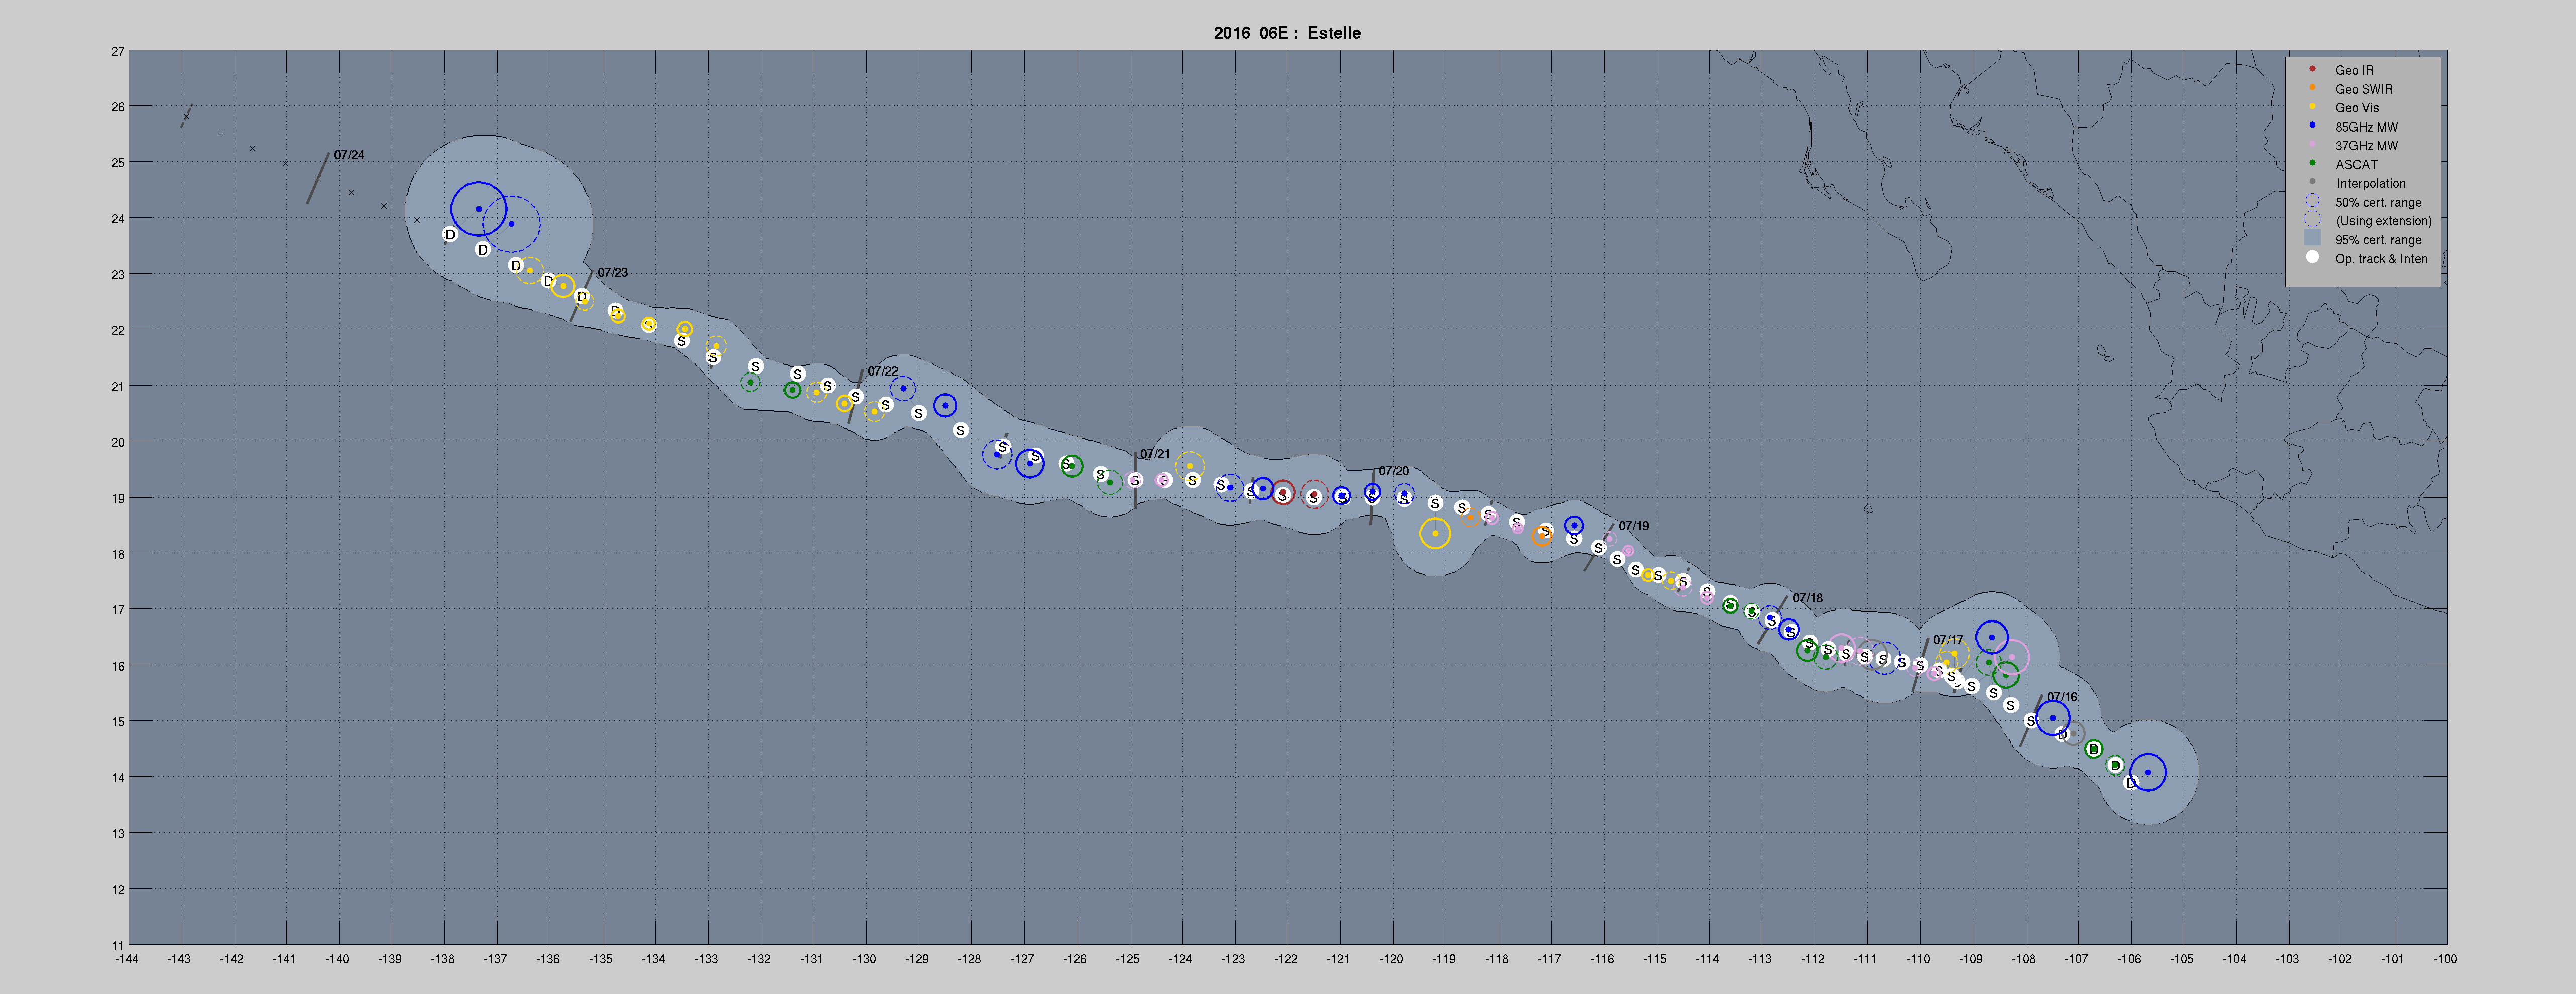Image resolution: width=2576 pixels, height=994 pixels.
Task: Click the large yellow Geo Vis circle below the track
Action: (x=1435, y=533)
